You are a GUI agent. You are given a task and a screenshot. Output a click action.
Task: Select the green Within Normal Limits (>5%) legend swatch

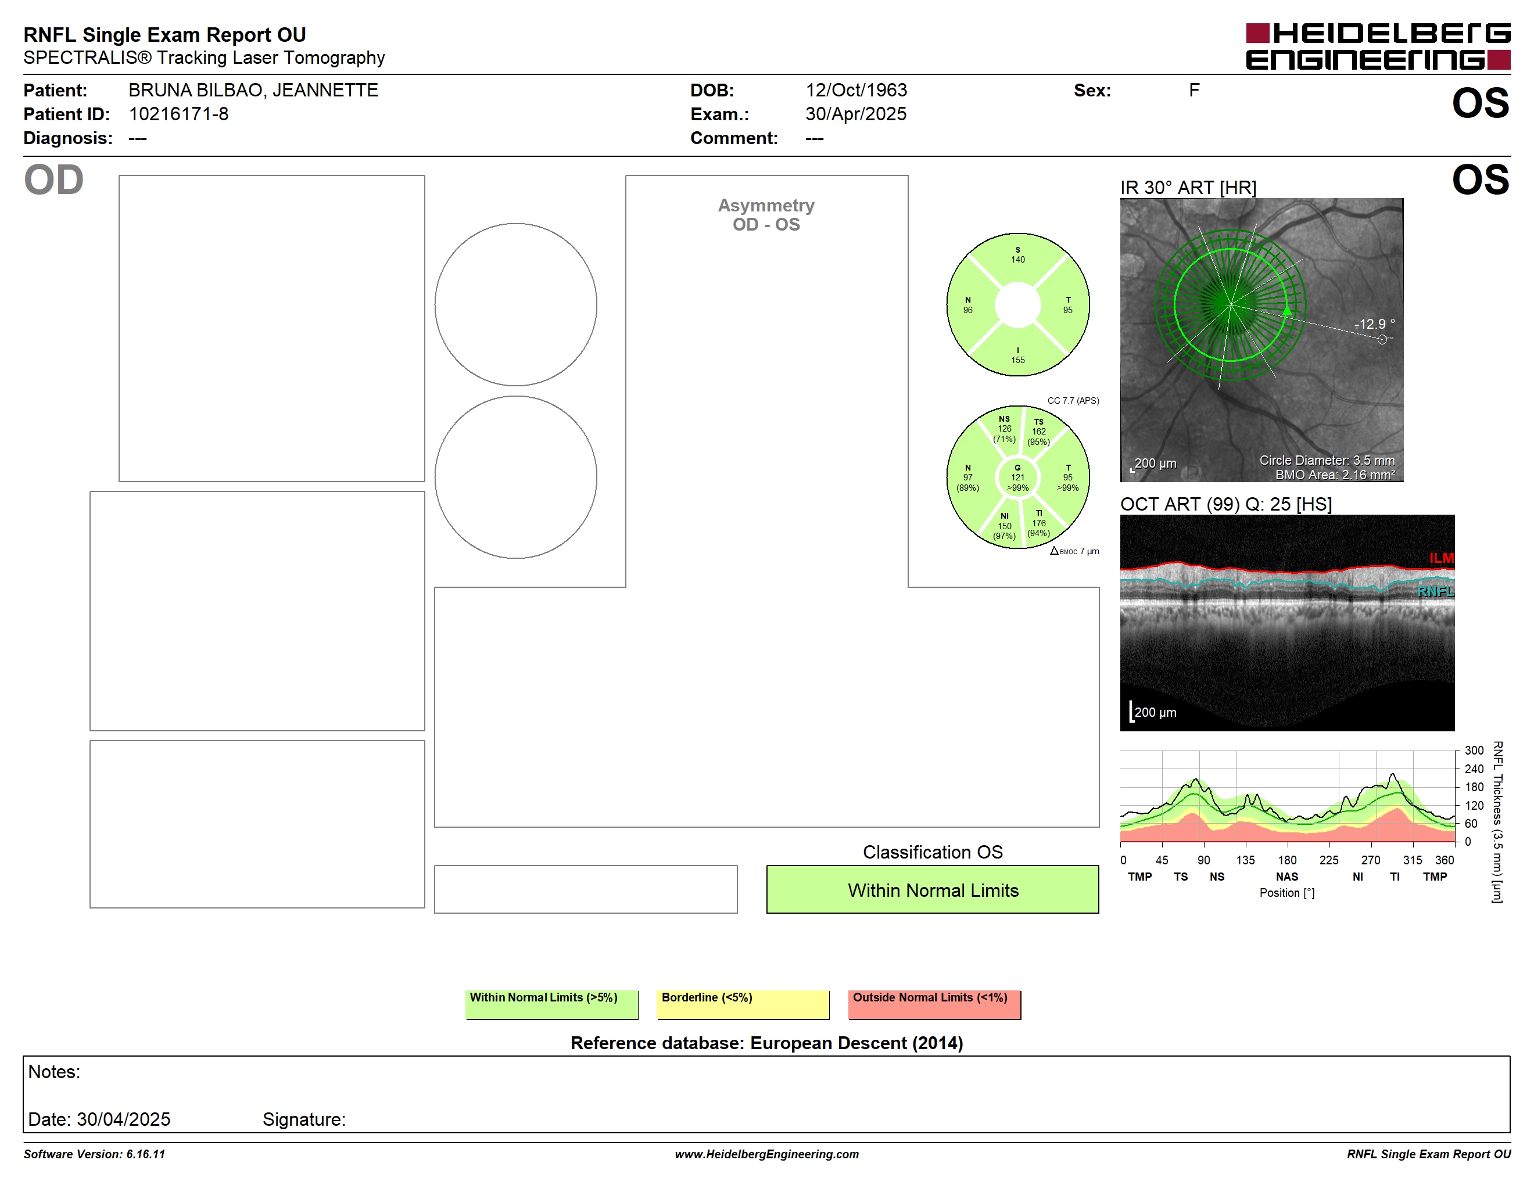(x=551, y=1004)
